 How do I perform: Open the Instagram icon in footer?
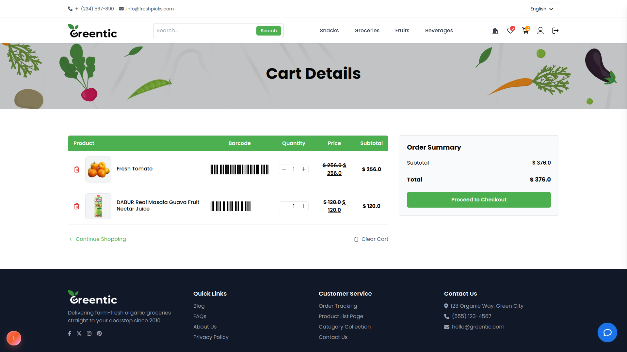89,333
